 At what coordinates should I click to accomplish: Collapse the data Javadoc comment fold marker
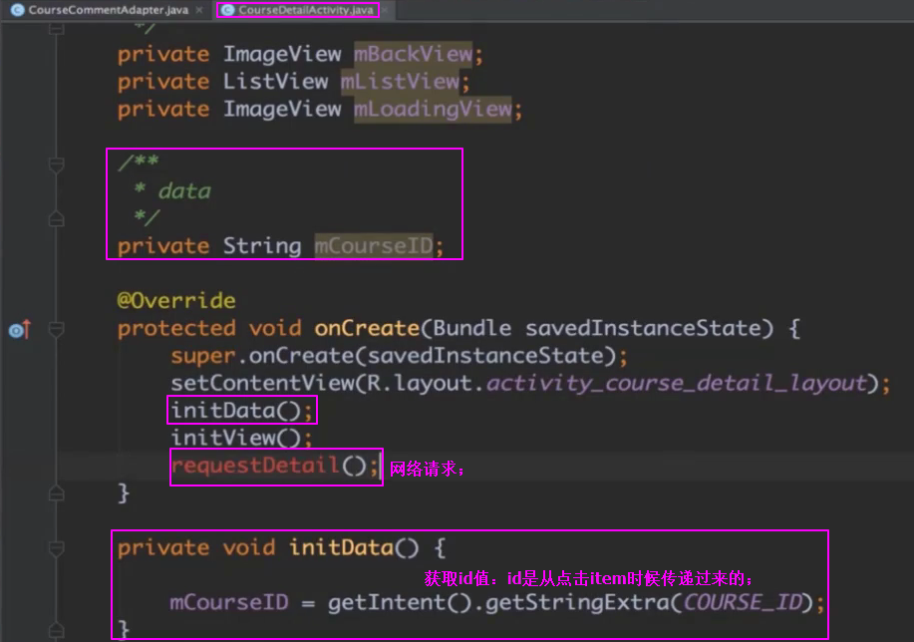[x=57, y=164]
